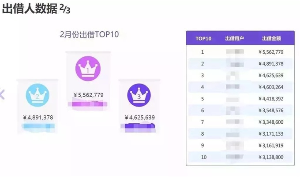The image size is (300, 177).
Task: Click the second-place light blue crown icon
Action: pyautogui.click(x=37, y=94)
